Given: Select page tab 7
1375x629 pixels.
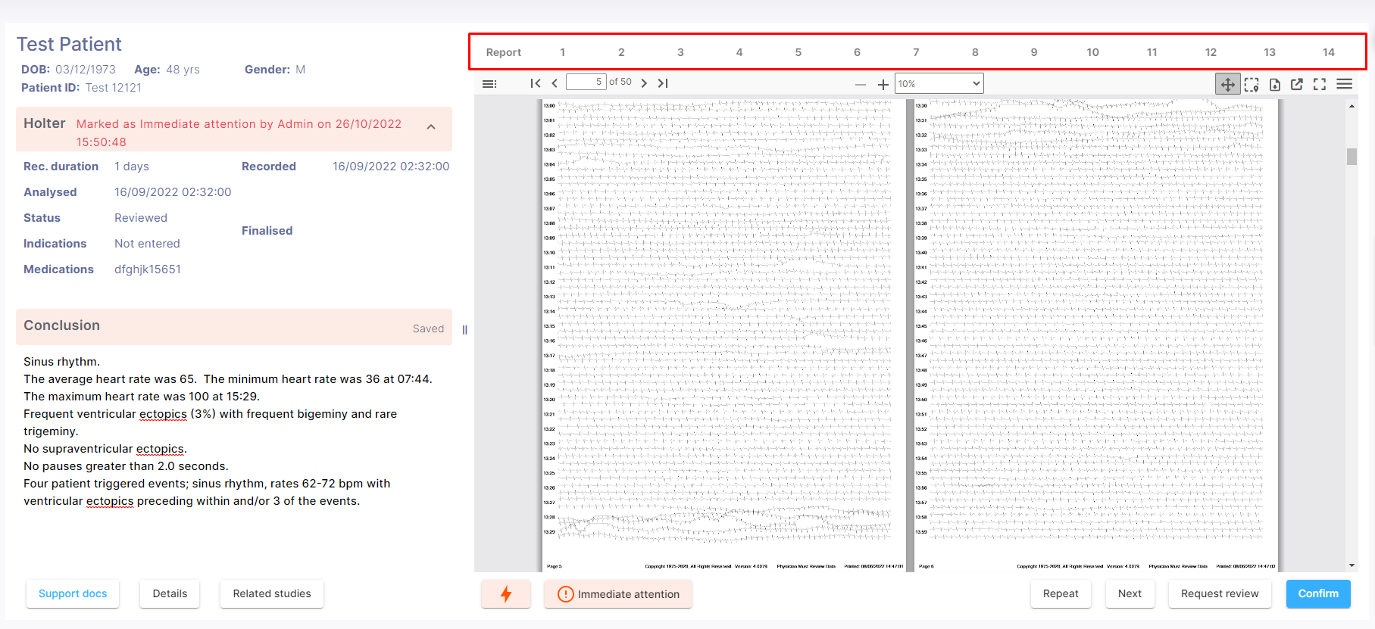Looking at the screenshot, I should [x=916, y=52].
